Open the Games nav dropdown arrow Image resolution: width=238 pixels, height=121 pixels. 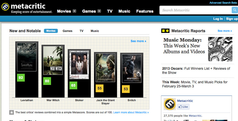[99, 11]
